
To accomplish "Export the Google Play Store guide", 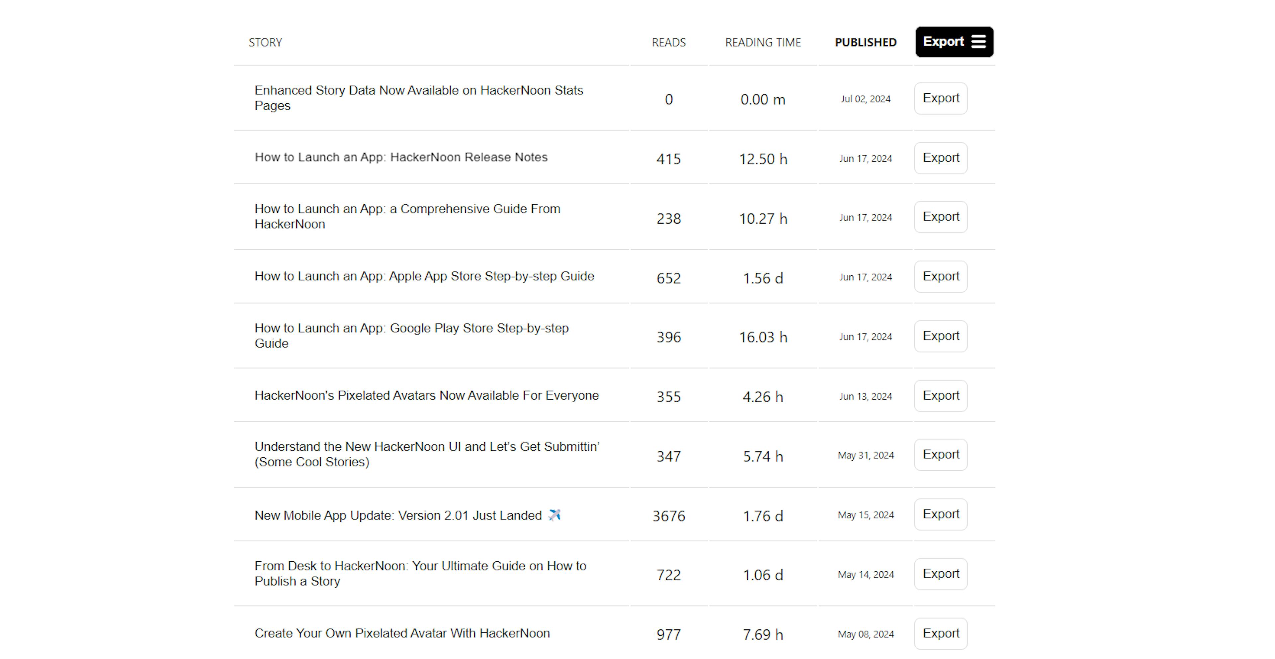I will [x=940, y=336].
